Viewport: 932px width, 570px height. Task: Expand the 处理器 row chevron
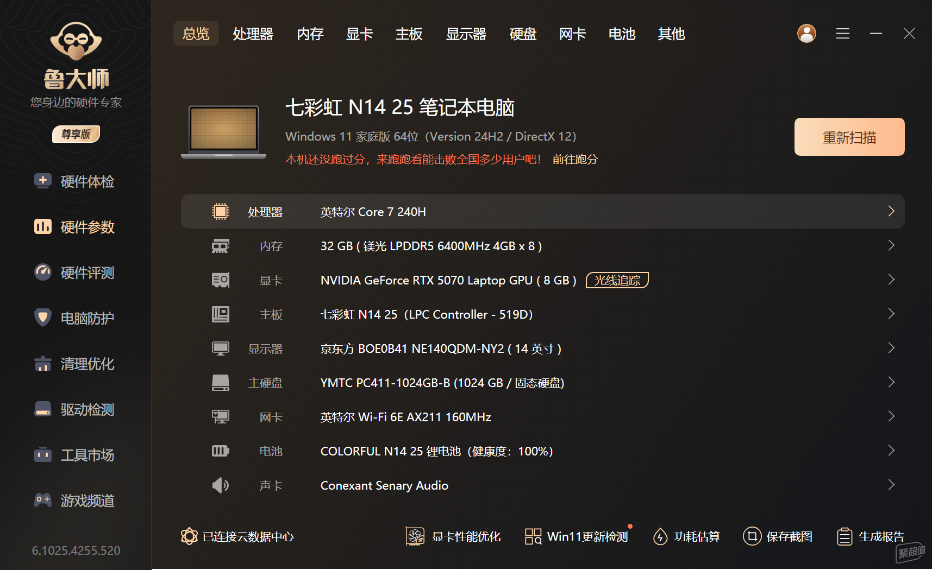pyautogui.click(x=891, y=211)
